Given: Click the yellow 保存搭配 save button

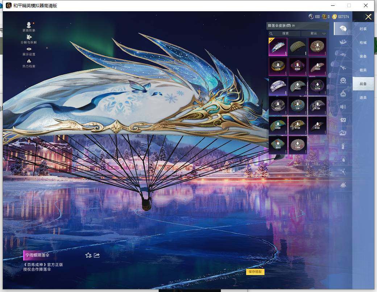Looking at the screenshot, I should (255, 272).
